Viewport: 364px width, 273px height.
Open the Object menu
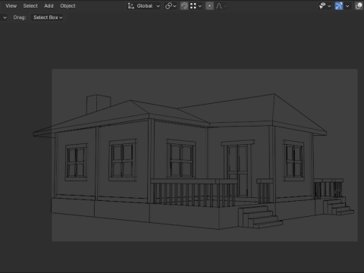(67, 6)
